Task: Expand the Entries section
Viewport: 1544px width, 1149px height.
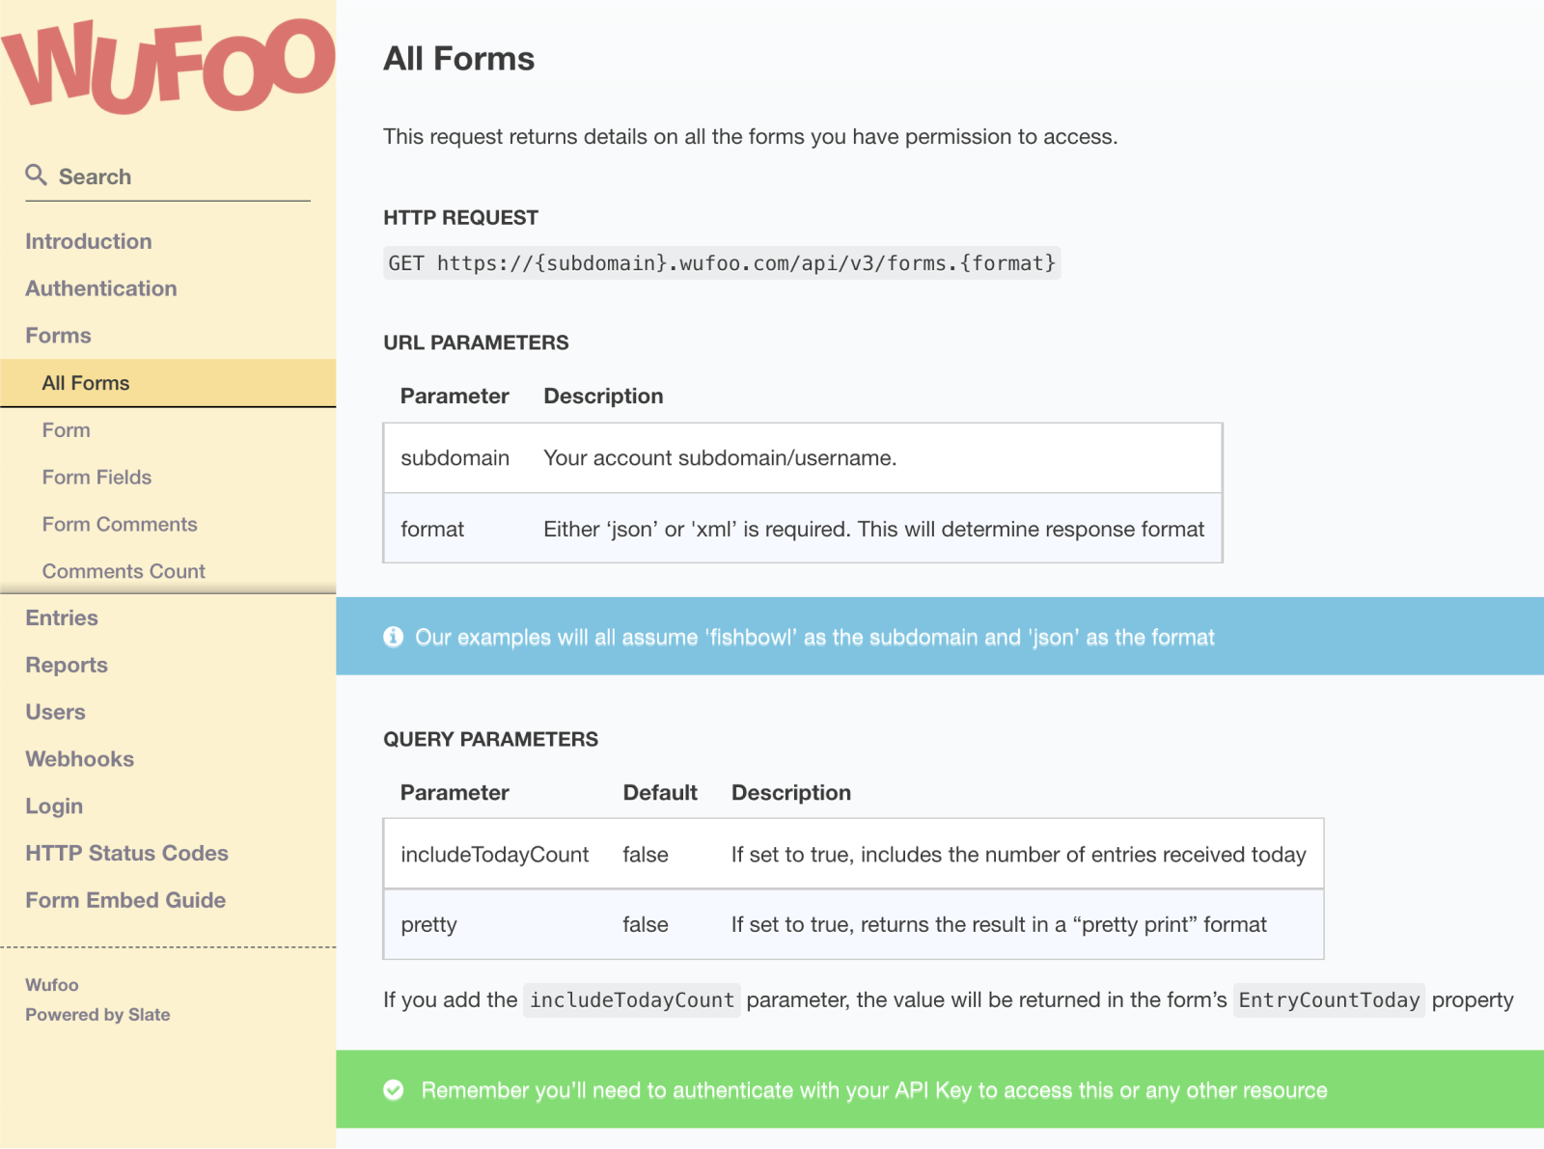Action: pos(62,617)
